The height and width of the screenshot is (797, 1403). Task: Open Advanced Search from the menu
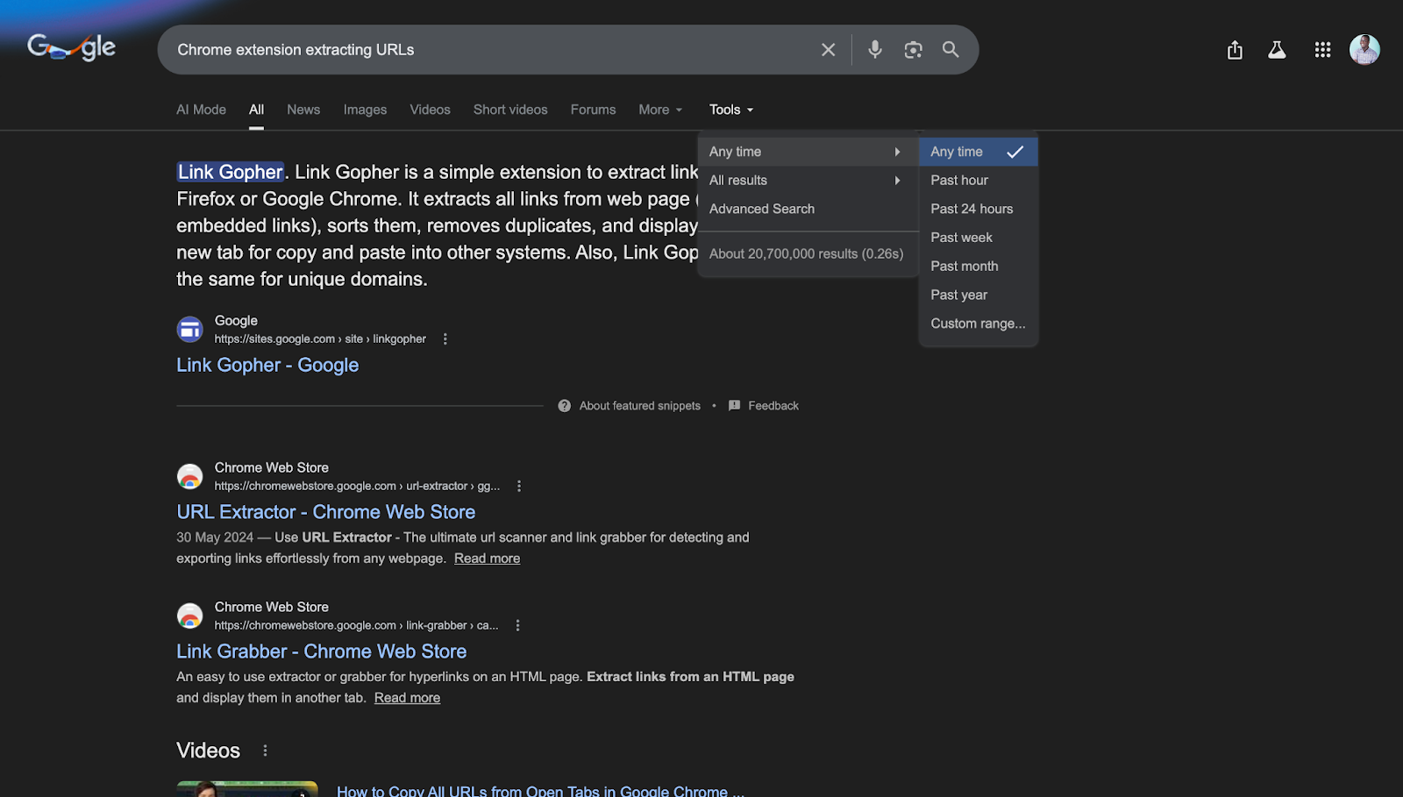pyautogui.click(x=761, y=209)
